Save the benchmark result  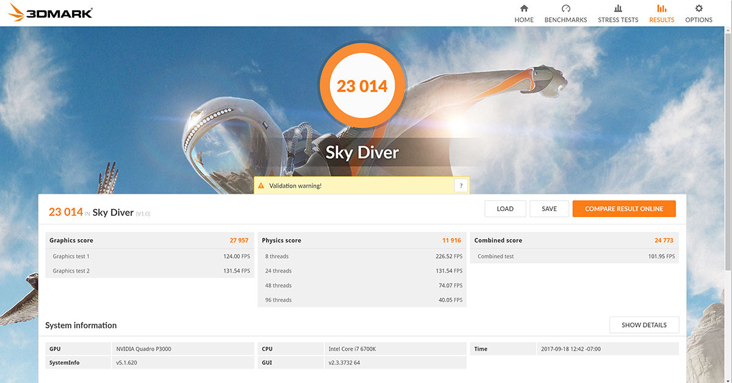(549, 209)
